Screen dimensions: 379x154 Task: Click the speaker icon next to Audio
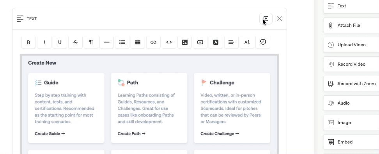click(331, 103)
